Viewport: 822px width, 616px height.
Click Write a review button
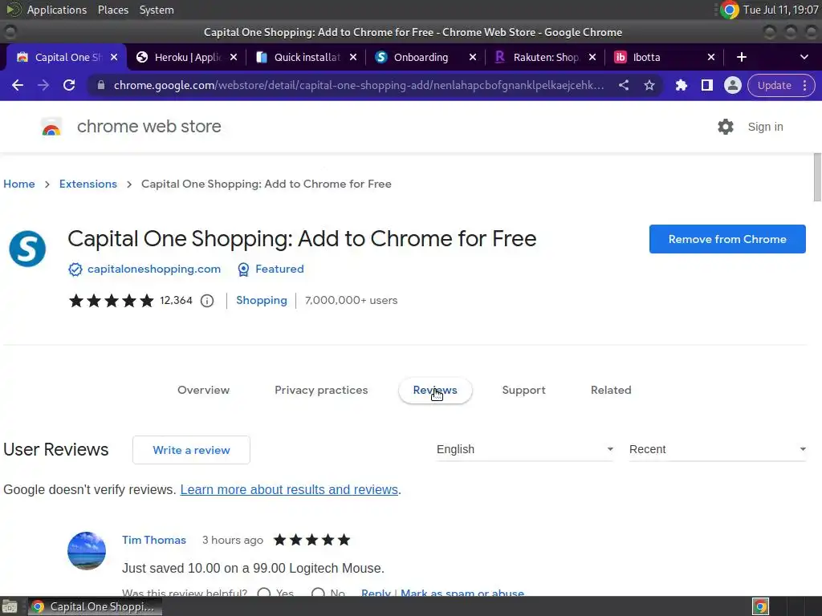pyautogui.click(x=191, y=450)
